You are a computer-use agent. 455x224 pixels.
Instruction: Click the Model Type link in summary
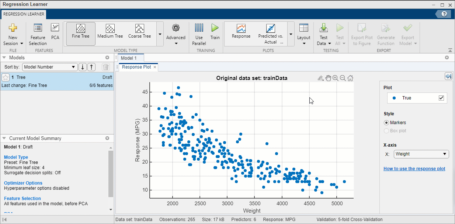point(16,157)
